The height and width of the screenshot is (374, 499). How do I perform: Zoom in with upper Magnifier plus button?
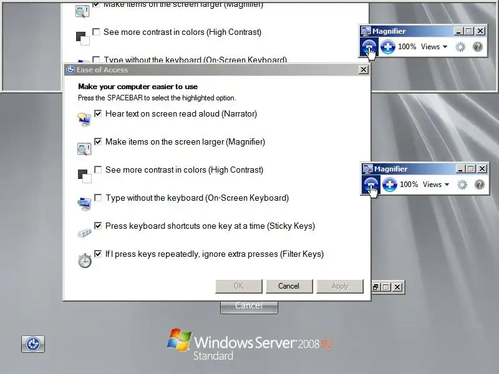[x=387, y=47]
